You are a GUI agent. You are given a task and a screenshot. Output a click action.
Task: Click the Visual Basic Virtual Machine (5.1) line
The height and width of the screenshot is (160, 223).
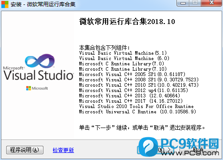[123, 53]
